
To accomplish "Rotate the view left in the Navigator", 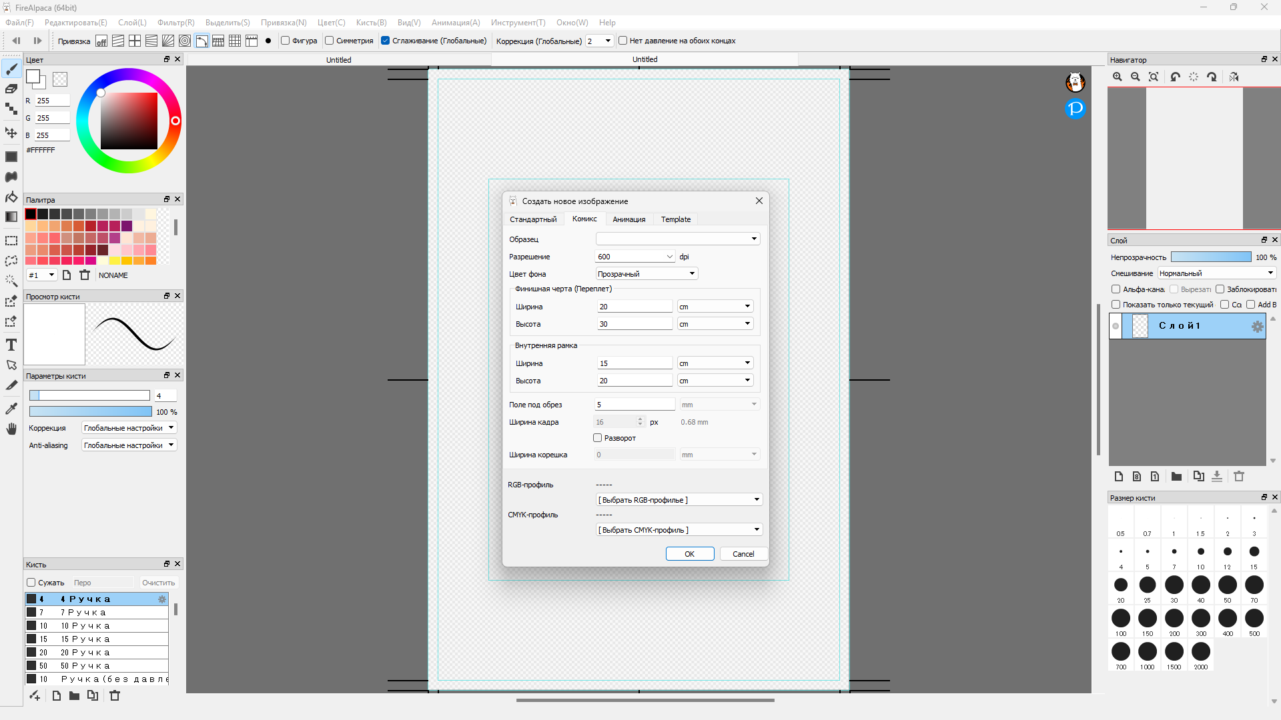I will coord(1176,77).
